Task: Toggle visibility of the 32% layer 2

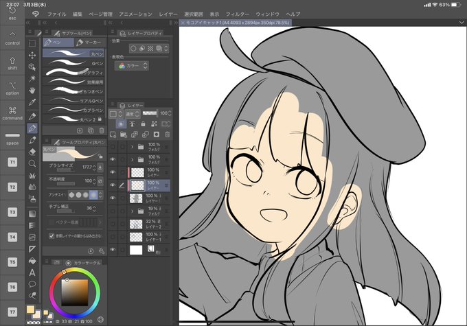Action: tap(113, 224)
